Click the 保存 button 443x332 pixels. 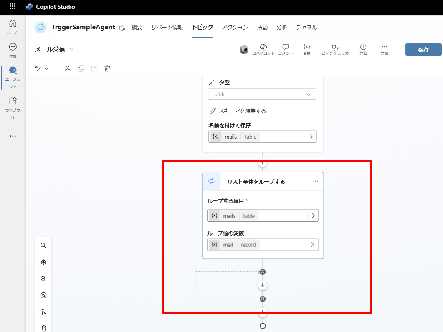(423, 49)
